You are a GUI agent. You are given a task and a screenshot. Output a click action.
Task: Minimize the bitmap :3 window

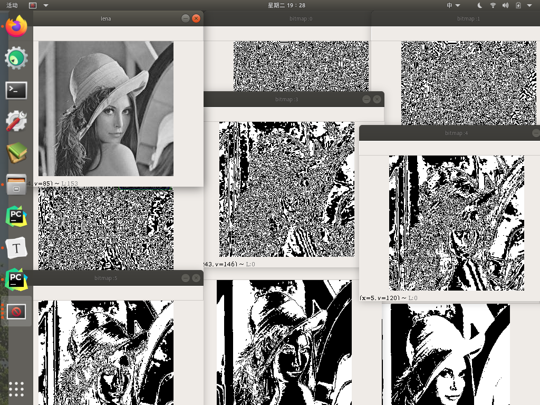click(x=367, y=99)
